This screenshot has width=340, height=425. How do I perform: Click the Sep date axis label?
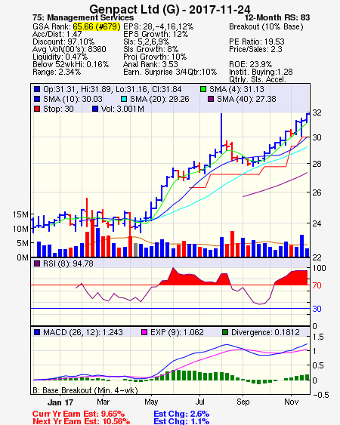243,402
